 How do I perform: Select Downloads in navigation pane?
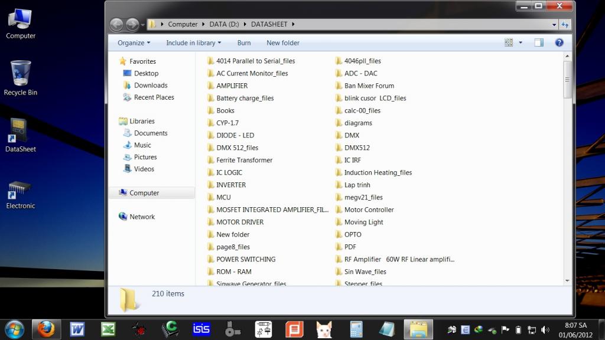tap(151, 85)
